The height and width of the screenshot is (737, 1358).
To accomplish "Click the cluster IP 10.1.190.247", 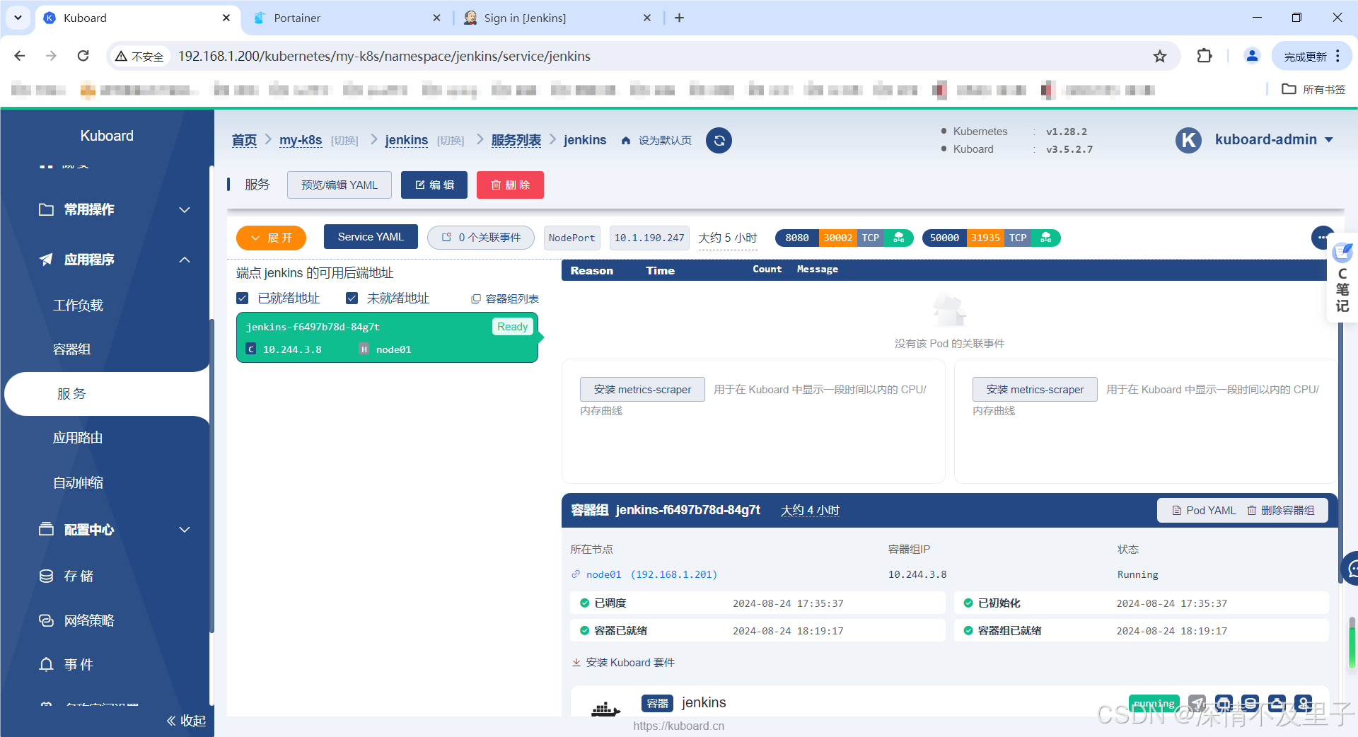I will [649, 238].
